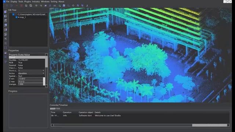Screen dimensions: 235x132
Task: Click the Properties scrollbar up arrow
Action: coord(47,55)
